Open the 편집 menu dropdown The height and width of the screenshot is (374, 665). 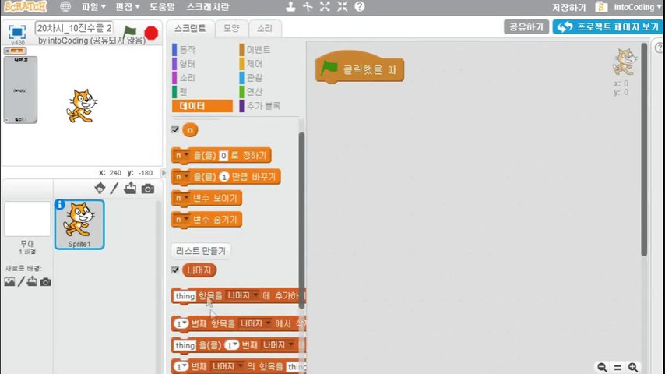tap(128, 7)
